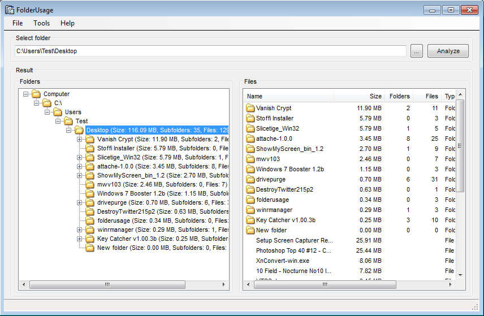The height and width of the screenshot is (316, 484).
Task: Click the FolderUsage app icon in title bar
Action: click(10, 10)
